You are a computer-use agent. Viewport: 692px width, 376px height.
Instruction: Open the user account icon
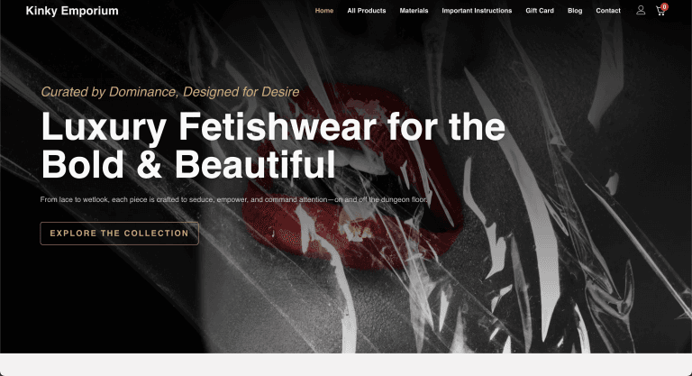[641, 10]
